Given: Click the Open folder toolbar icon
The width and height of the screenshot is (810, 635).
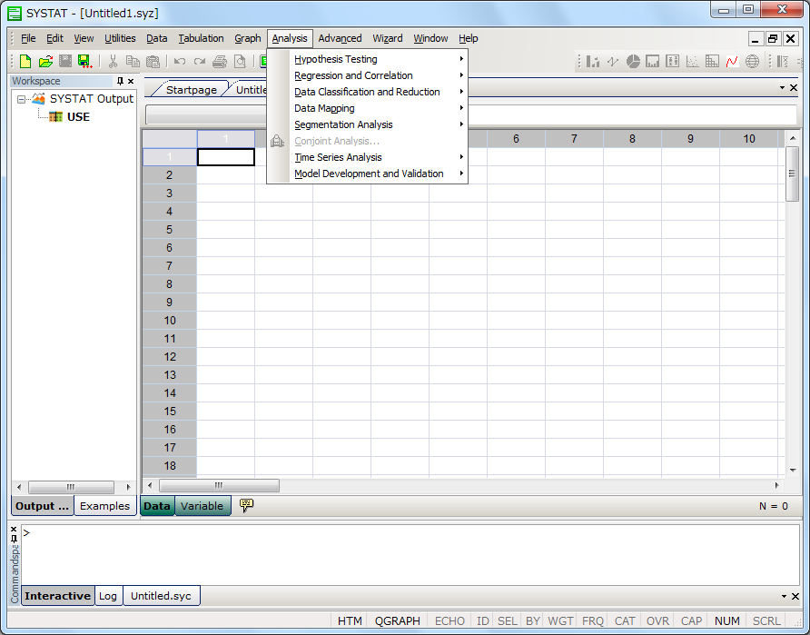Looking at the screenshot, I should point(45,62).
